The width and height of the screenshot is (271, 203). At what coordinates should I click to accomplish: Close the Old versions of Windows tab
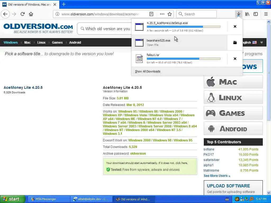[55, 4]
